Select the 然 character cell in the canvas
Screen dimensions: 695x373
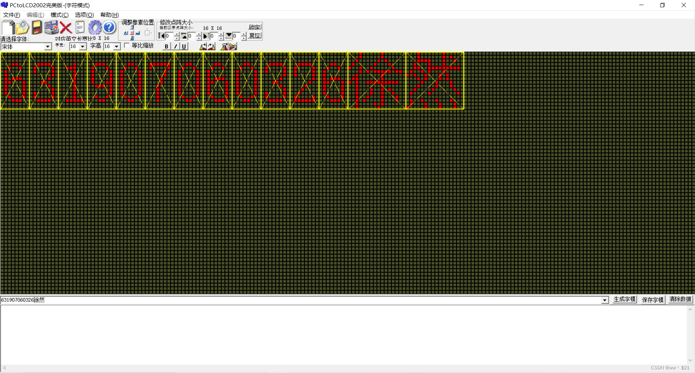435,81
